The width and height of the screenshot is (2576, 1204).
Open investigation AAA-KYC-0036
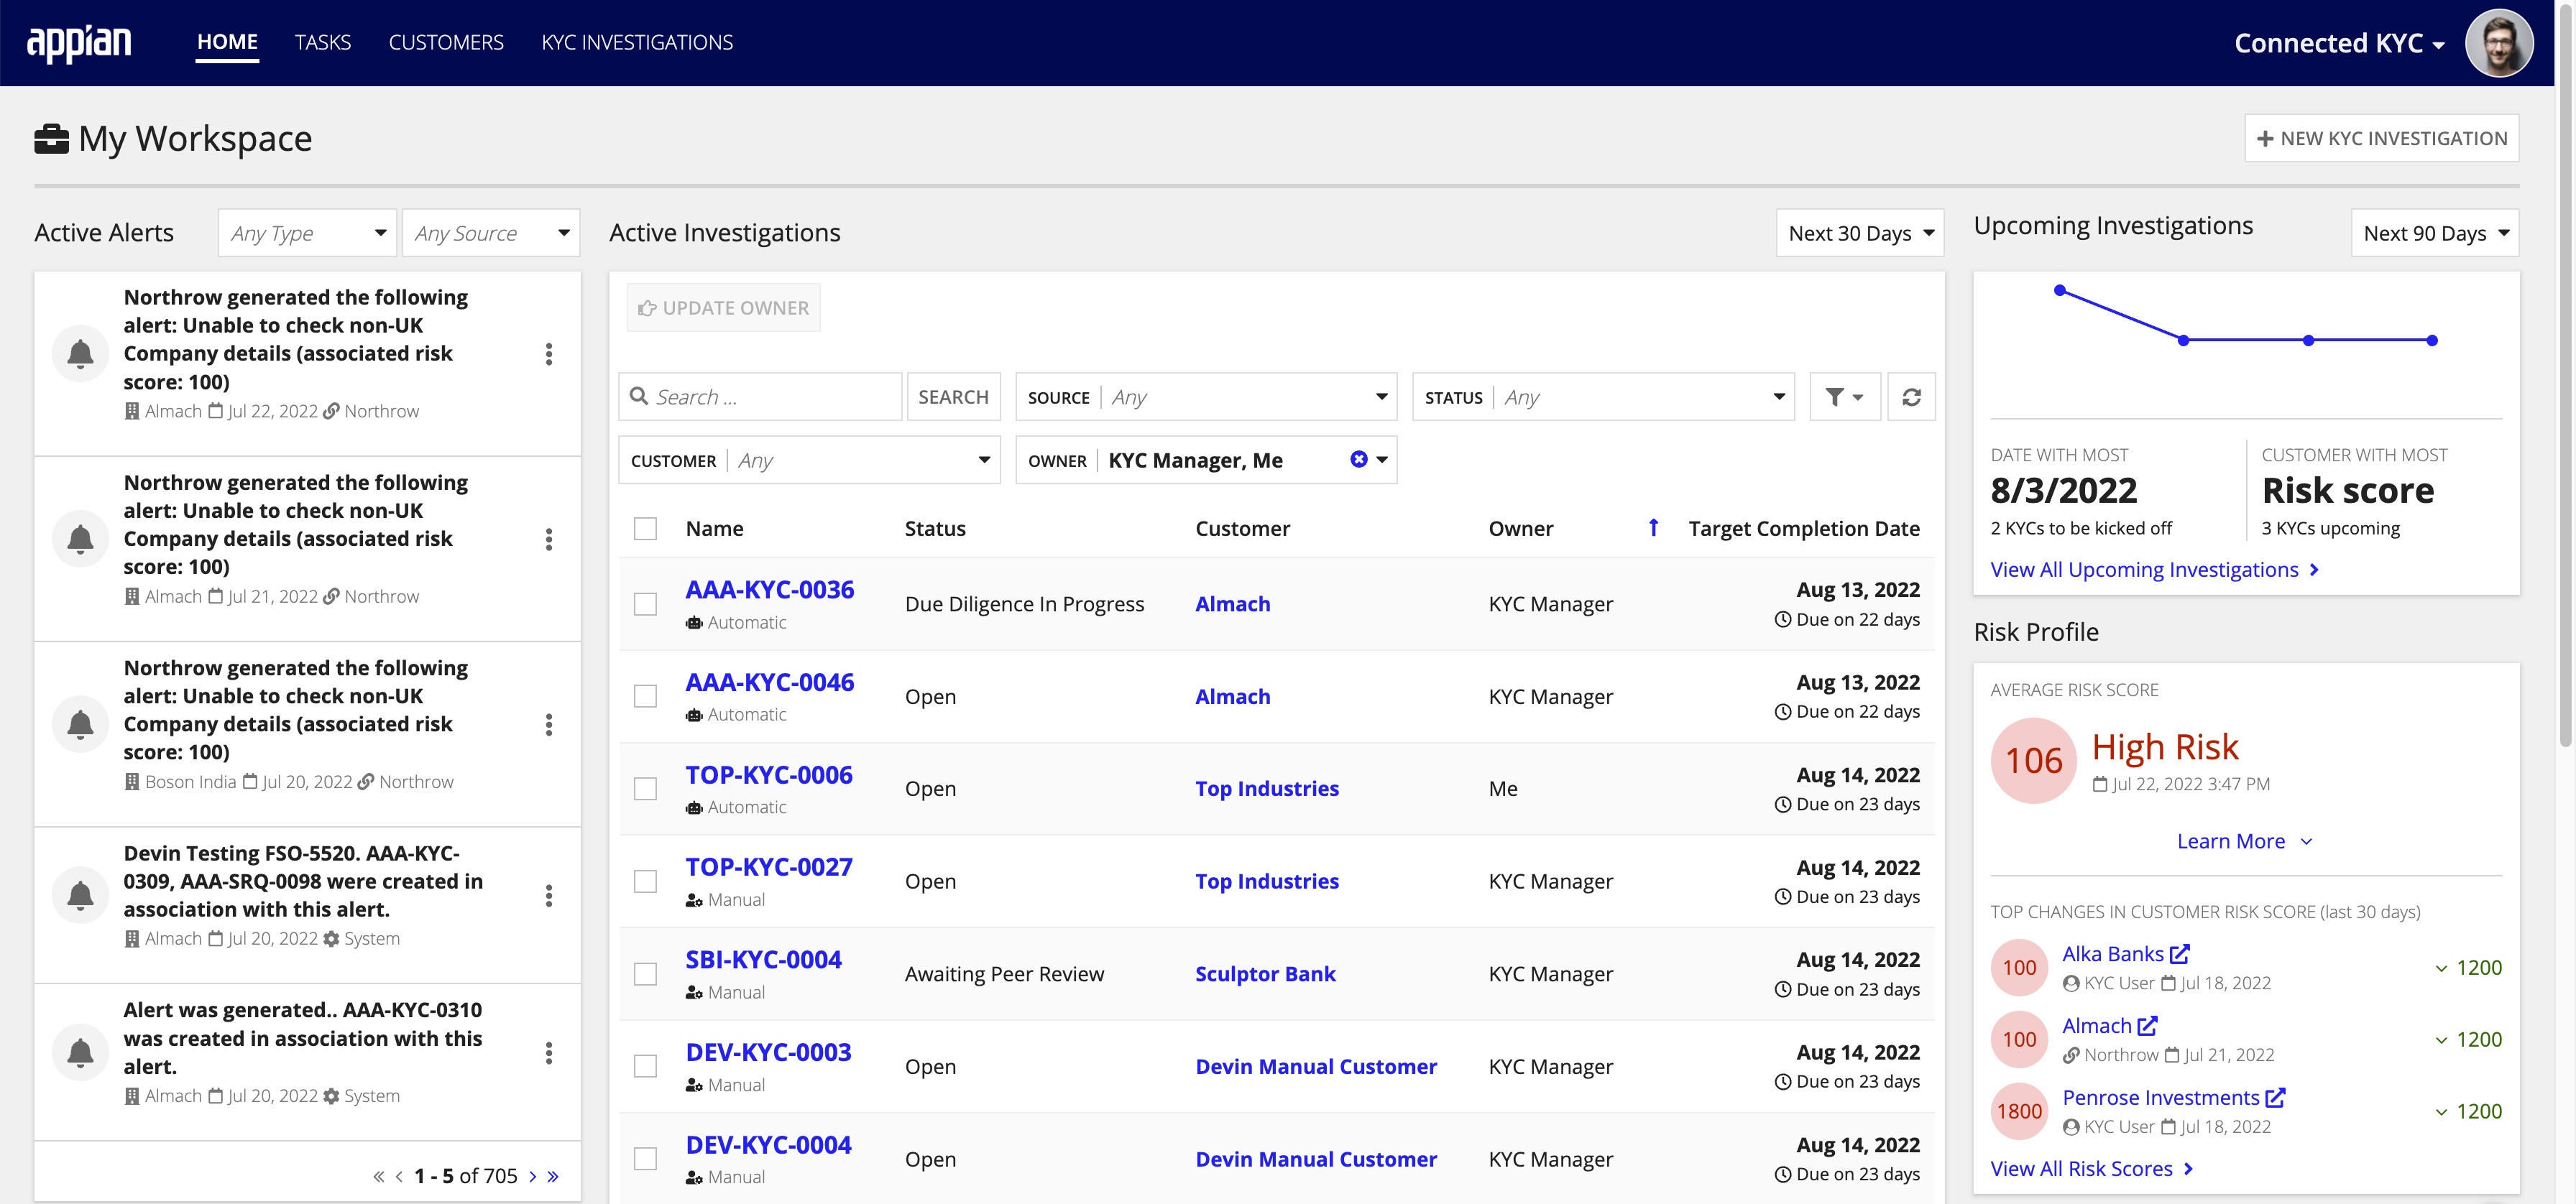pos(769,590)
